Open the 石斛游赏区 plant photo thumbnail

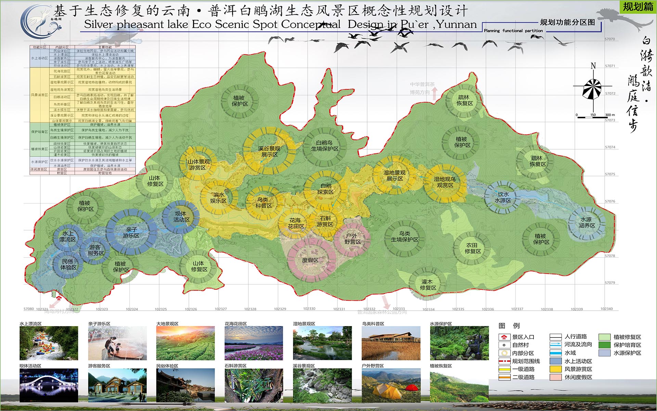pyautogui.click(x=254, y=385)
